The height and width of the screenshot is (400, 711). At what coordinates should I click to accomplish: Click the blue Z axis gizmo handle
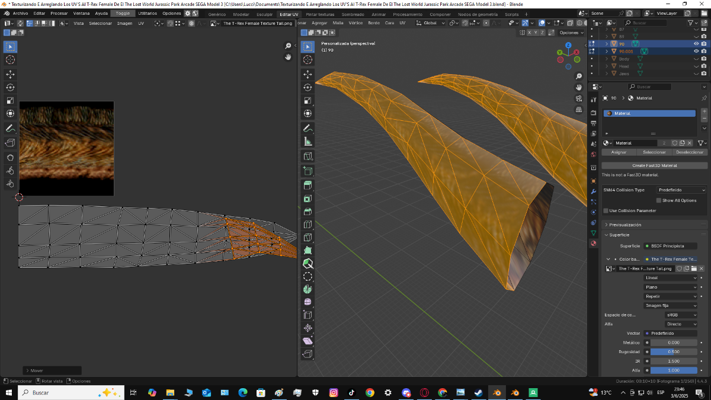click(x=568, y=45)
